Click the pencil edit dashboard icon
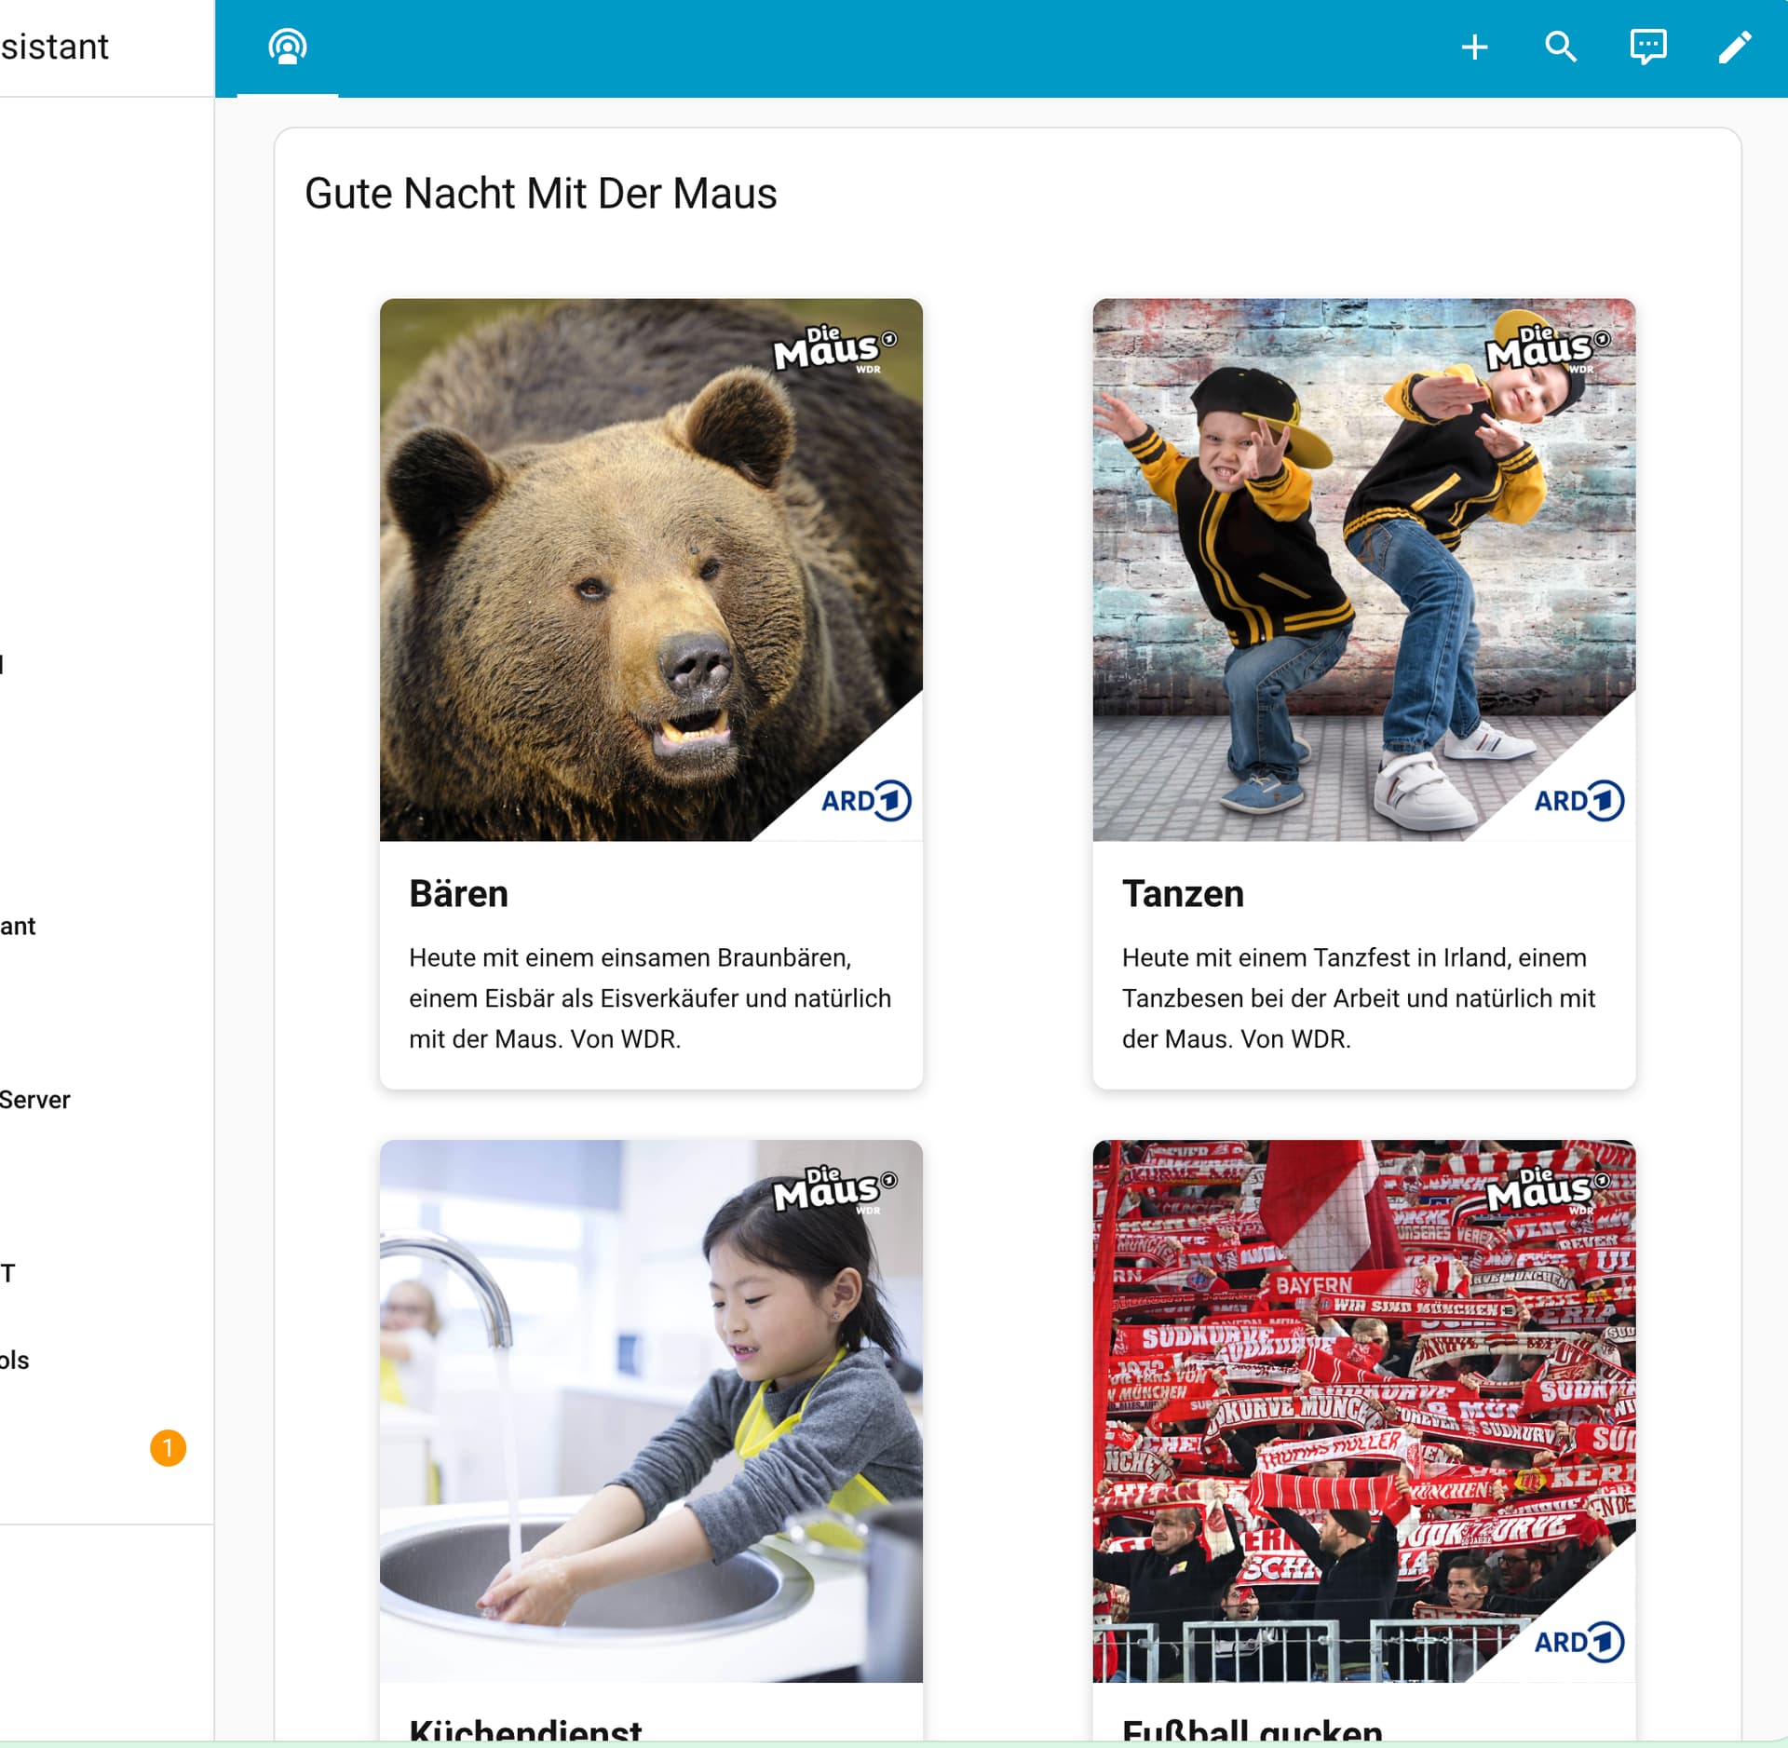The image size is (1788, 1748). pyautogui.click(x=1734, y=47)
